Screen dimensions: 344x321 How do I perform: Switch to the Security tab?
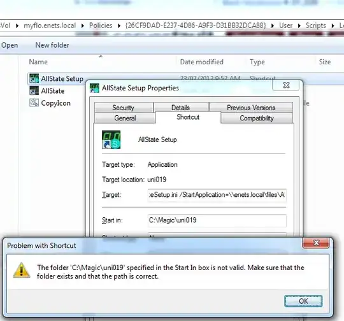coord(124,108)
